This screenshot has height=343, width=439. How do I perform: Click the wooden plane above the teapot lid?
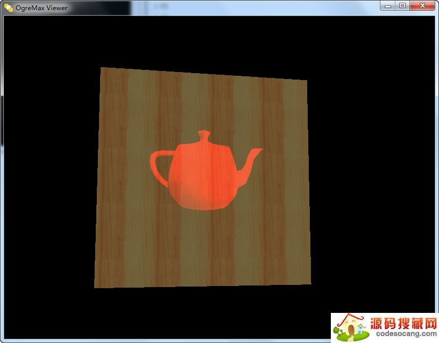click(x=203, y=102)
